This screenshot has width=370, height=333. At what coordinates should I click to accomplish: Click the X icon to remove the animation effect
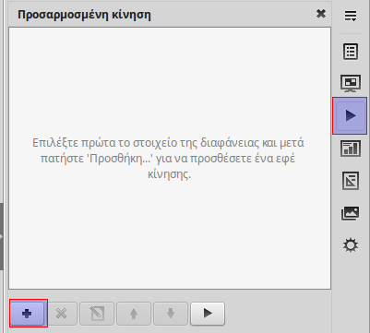pyautogui.click(x=62, y=314)
